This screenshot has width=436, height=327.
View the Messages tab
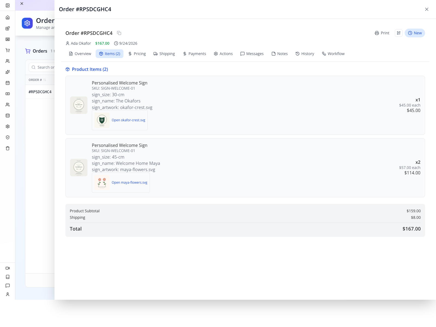pos(252,54)
